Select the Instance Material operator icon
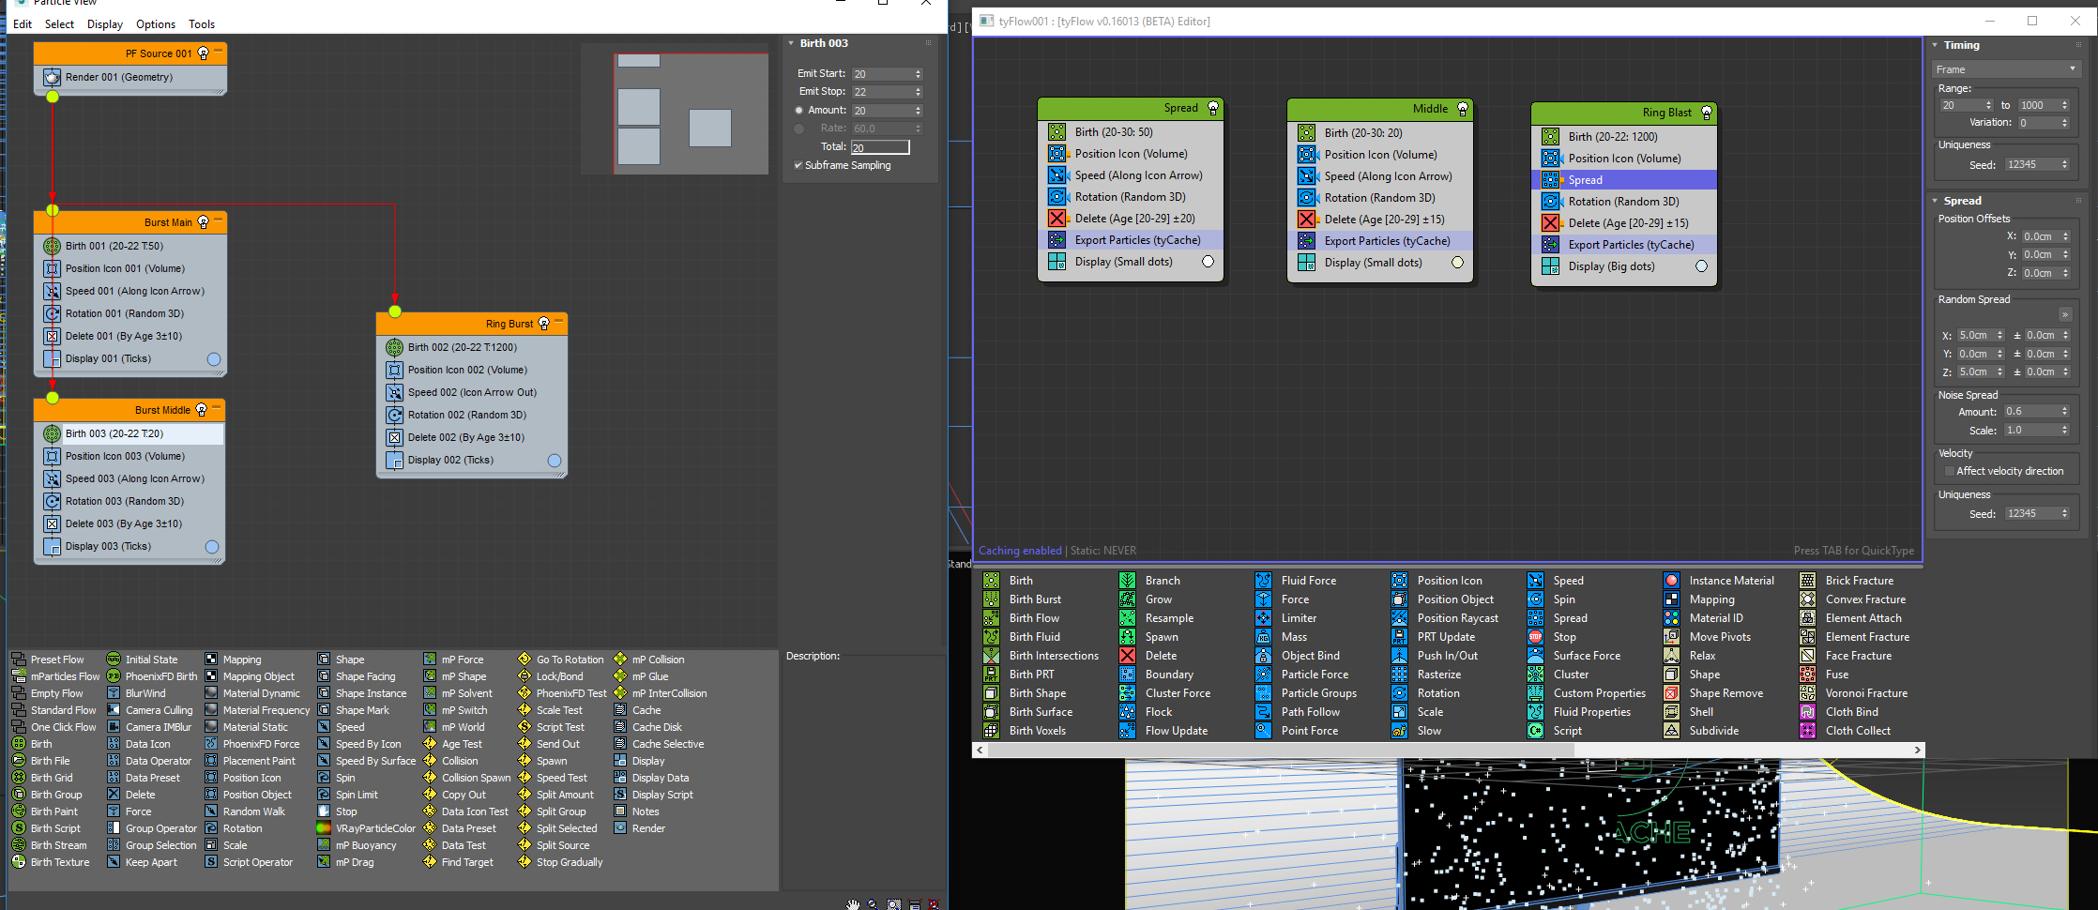The image size is (2098, 910). pyautogui.click(x=1671, y=581)
